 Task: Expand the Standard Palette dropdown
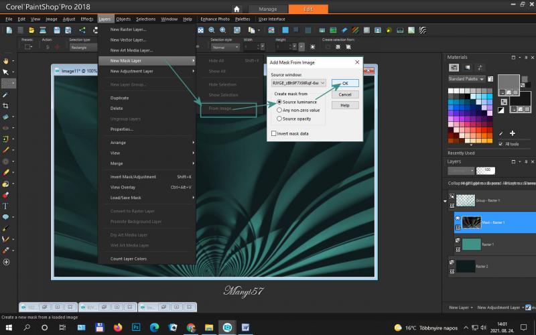[494, 78]
